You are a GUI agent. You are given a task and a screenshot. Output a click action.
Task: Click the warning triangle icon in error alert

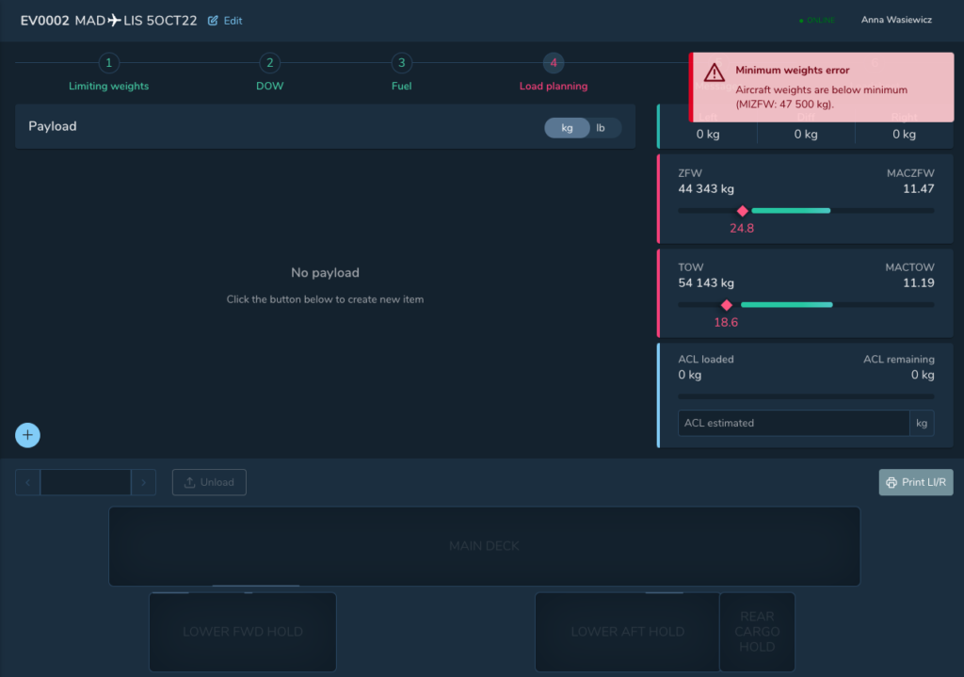(714, 73)
